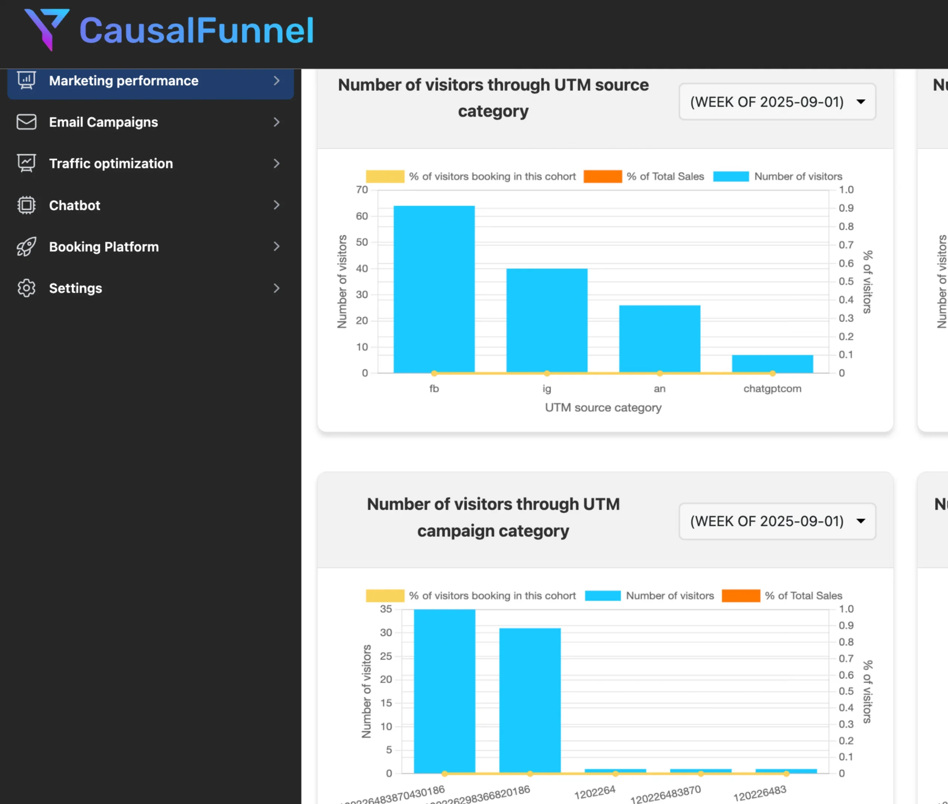The image size is (948, 804).
Task: Open Booking Platform menu item
Action: click(104, 247)
